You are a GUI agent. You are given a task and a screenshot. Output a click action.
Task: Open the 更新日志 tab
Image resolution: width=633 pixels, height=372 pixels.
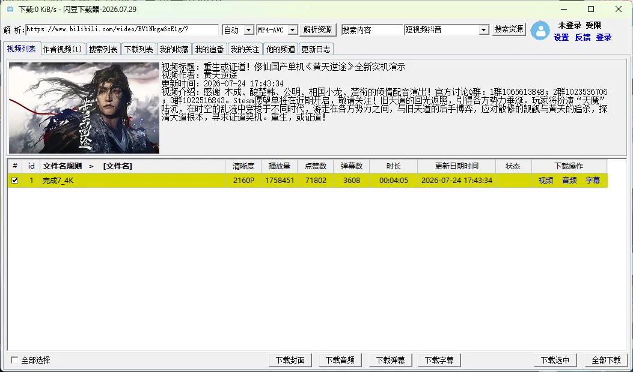(x=316, y=49)
